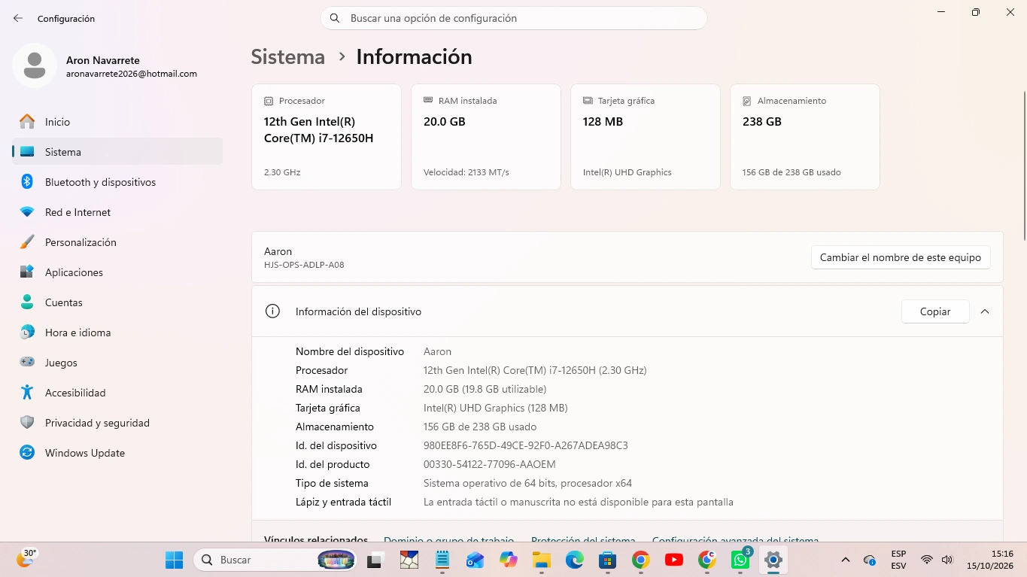Open Personalización settings page
Screen dimensions: 1027x577
(117, 242)
